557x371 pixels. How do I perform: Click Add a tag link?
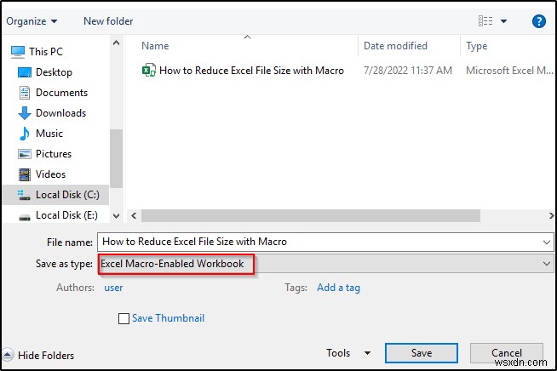click(x=338, y=288)
